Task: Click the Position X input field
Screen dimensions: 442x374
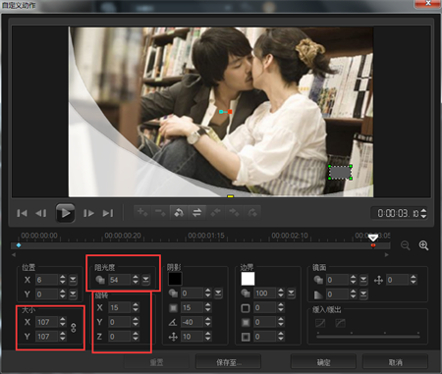Action: point(46,280)
